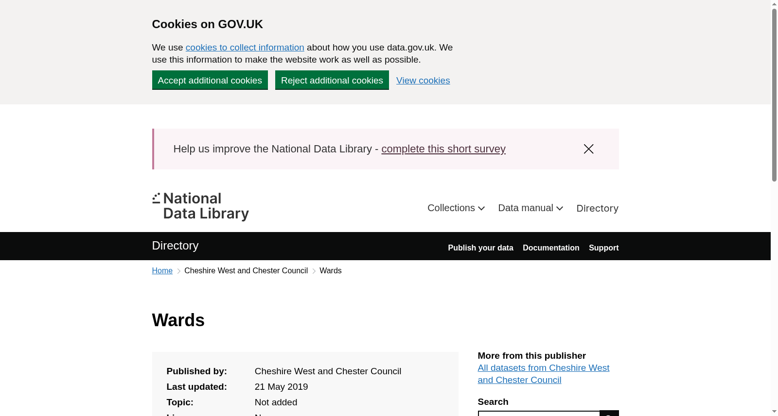Viewport: 778px width, 416px height.
Task: Open Publish your data menu item
Action: 480,248
